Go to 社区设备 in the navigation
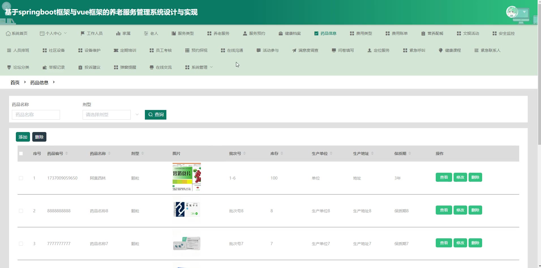The width and height of the screenshot is (541, 268). [x=54, y=50]
